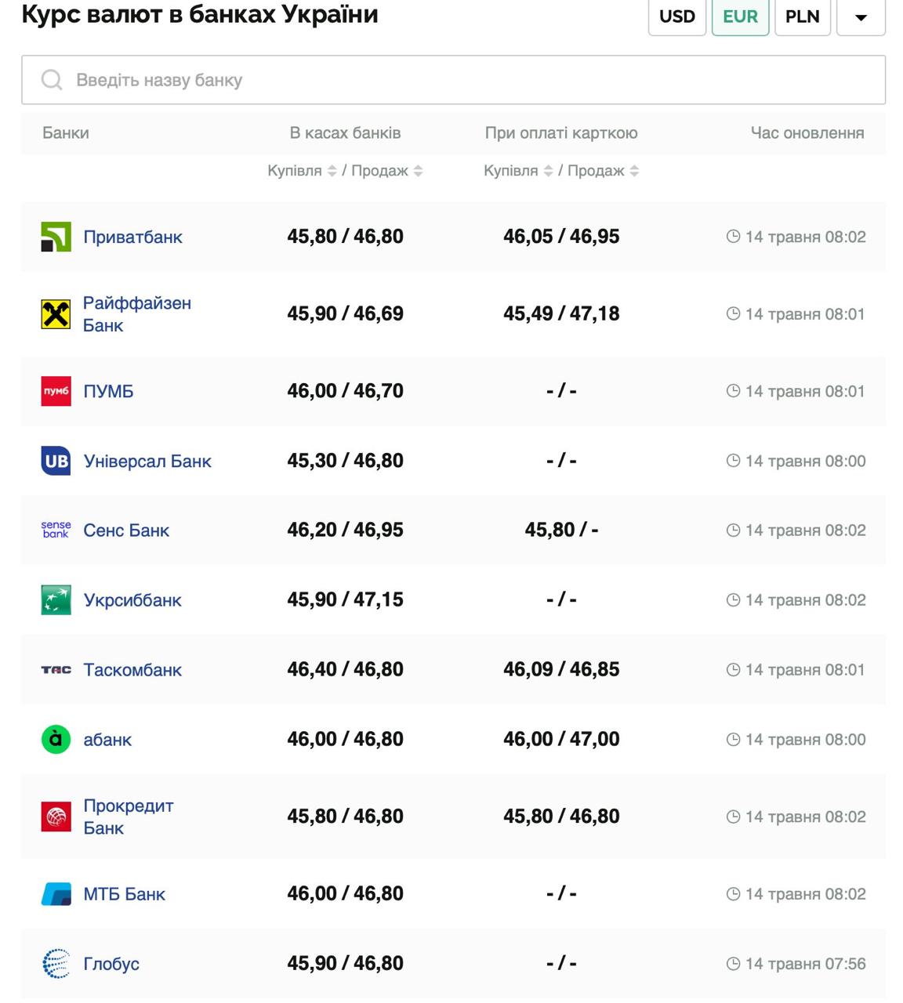Click the bank name search field

coord(453,80)
